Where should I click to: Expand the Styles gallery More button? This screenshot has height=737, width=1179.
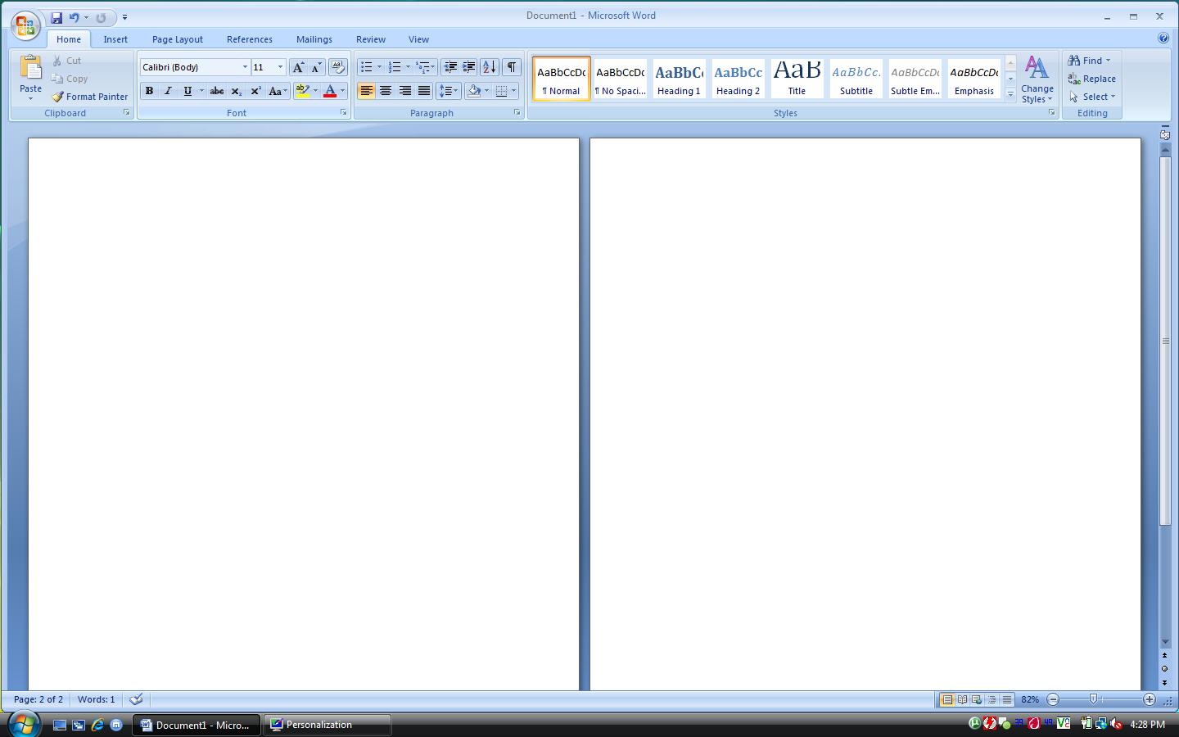1010,95
